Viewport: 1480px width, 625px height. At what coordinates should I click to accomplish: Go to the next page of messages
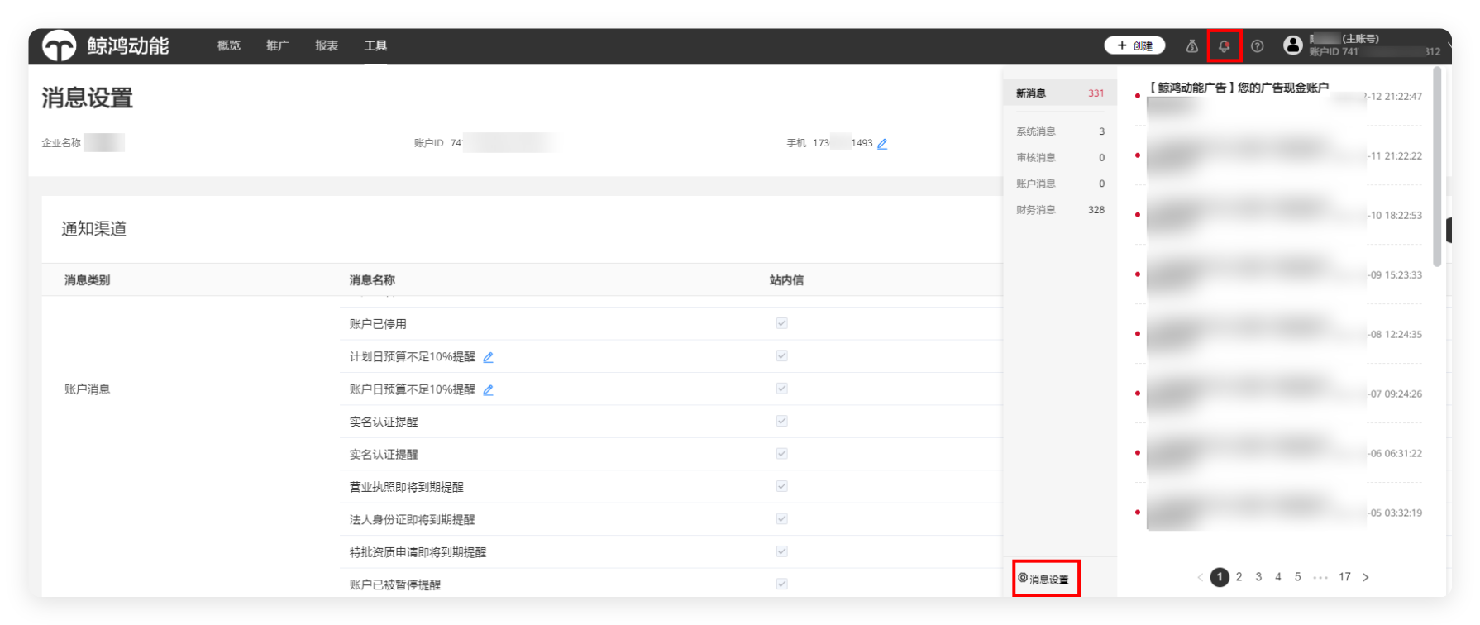[x=1366, y=577]
